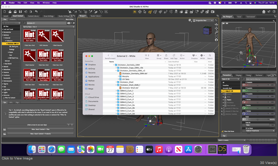Click the home icon at toolbar right
Image resolution: width=278 pixels, height=166 pixels.
click(264, 12)
